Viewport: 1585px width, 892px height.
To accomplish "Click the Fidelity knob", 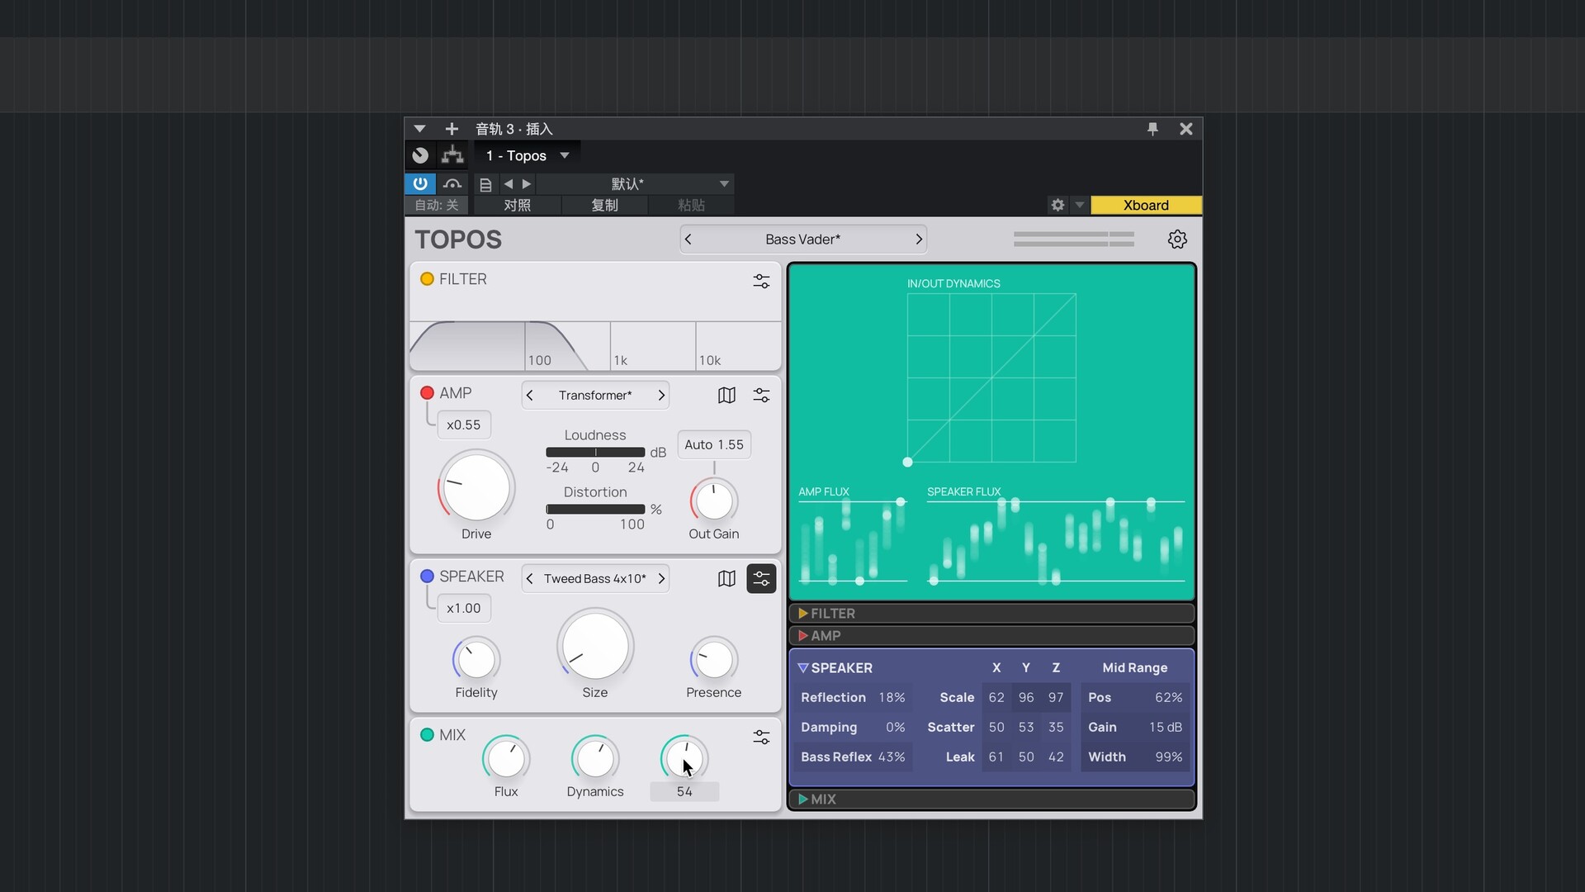I will [x=476, y=659].
